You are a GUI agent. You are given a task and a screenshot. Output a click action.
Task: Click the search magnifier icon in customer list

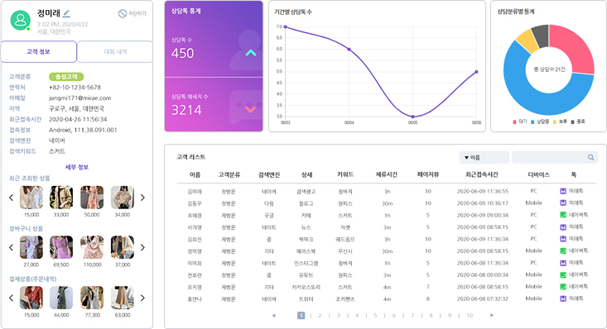click(x=590, y=157)
